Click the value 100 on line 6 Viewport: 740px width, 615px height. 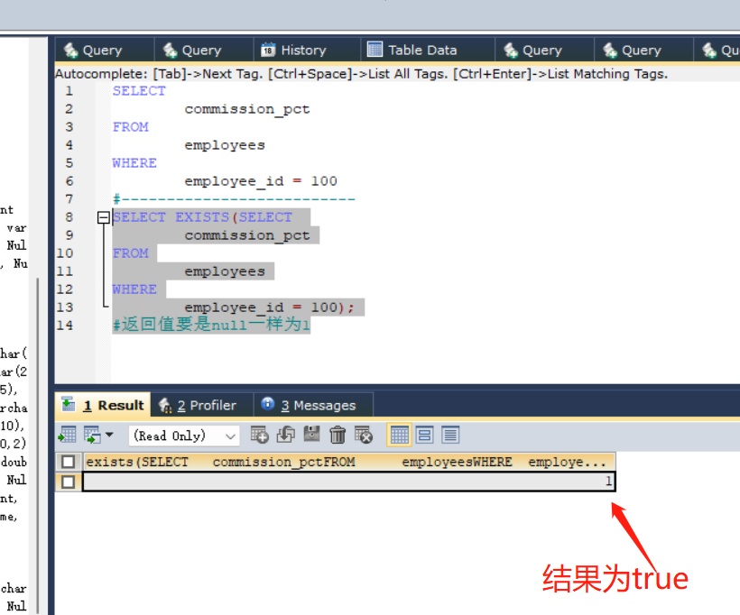[x=324, y=181]
